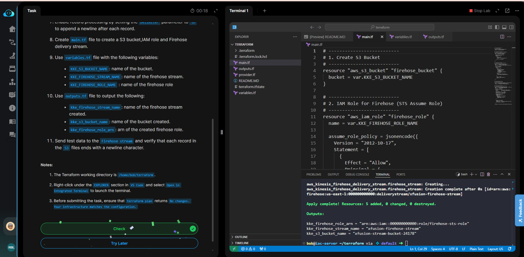Click the home icon in left sidebar
The image size is (524, 257).
(x=12, y=29)
